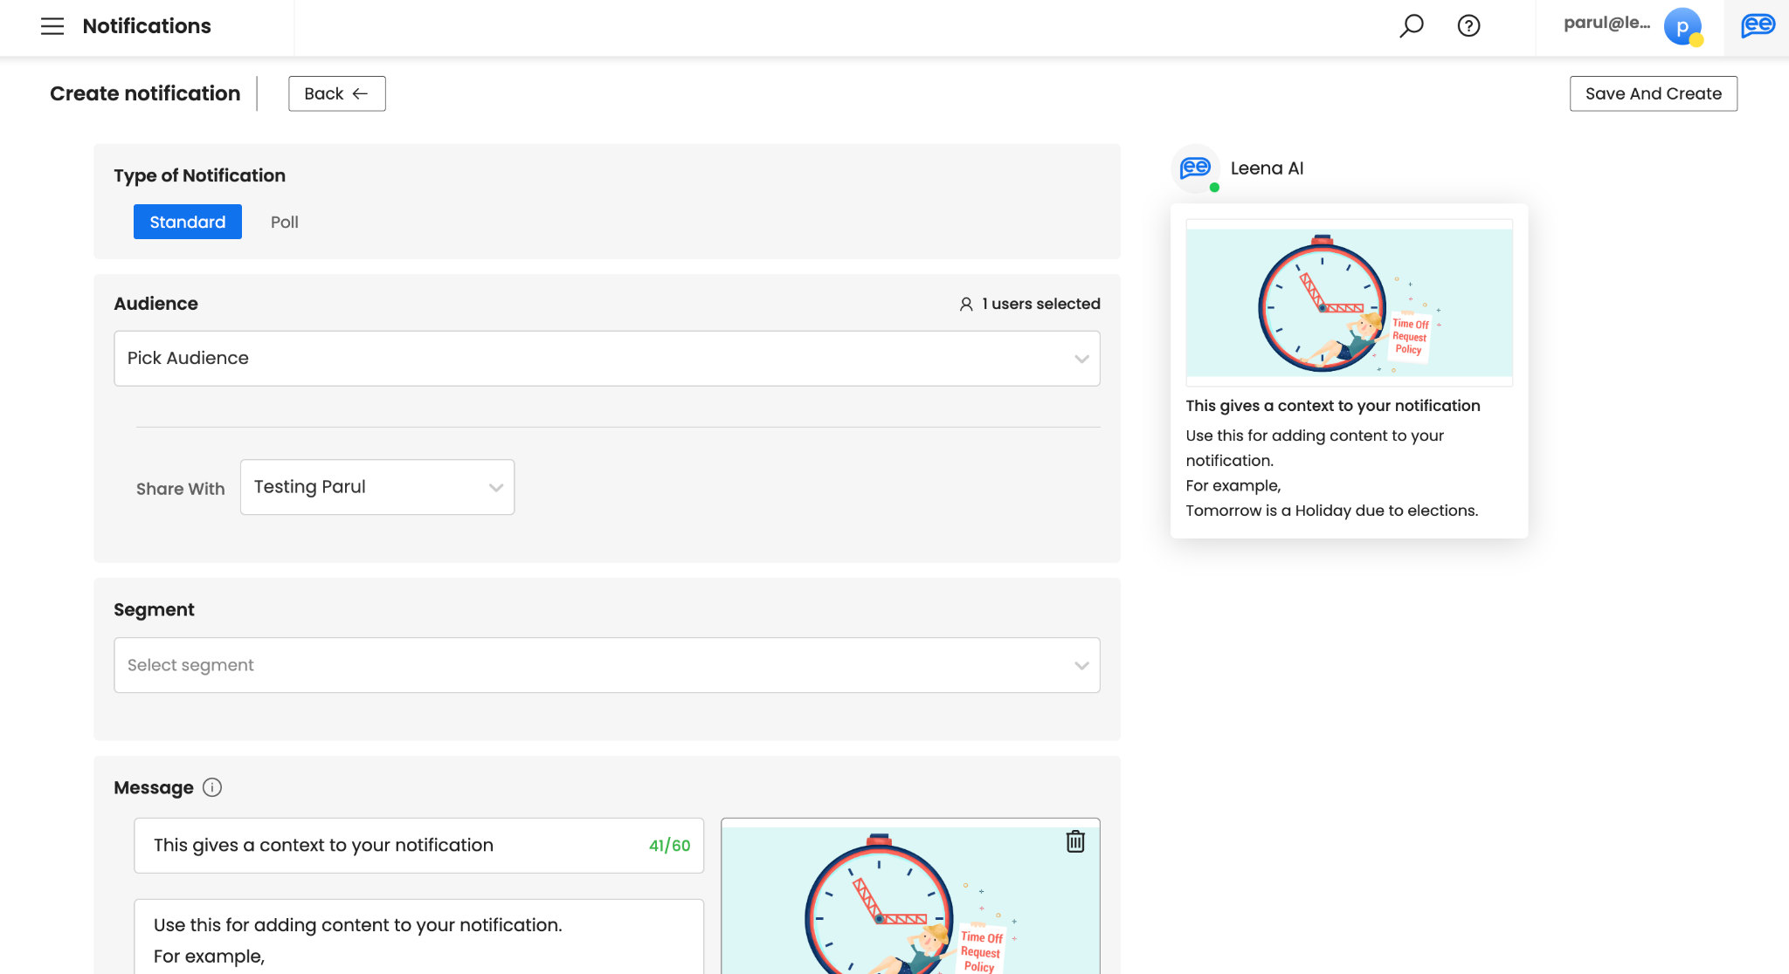Open the Share With Testing Parul dropdown
The width and height of the screenshot is (1789, 974).
(x=376, y=487)
